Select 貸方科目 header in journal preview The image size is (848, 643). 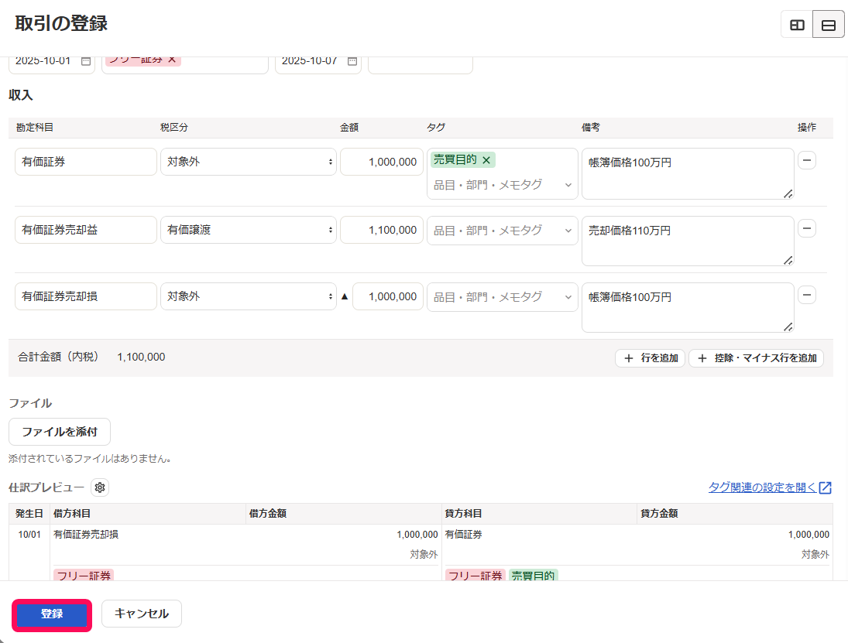tap(463, 513)
